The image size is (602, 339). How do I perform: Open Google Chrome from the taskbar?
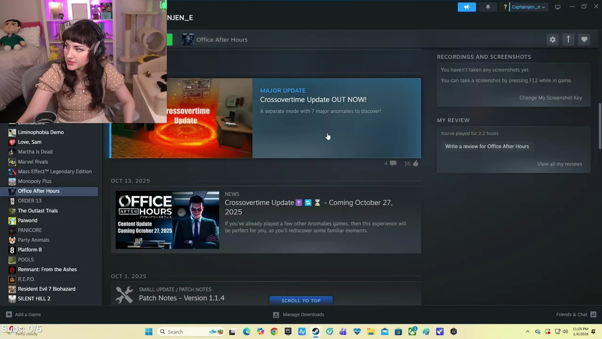click(x=274, y=331)
